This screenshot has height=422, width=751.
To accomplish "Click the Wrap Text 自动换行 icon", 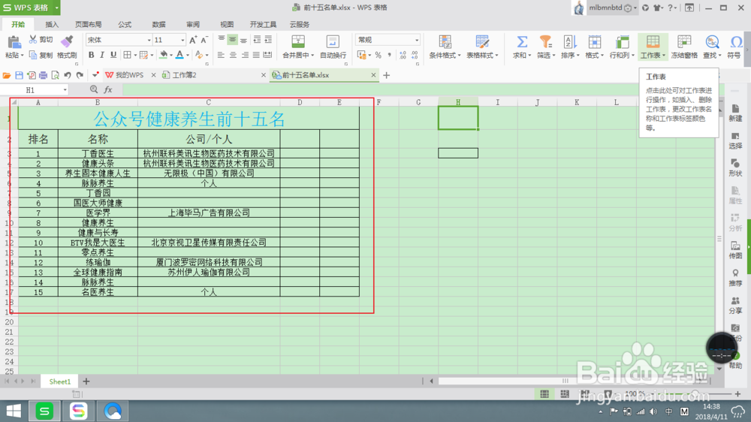I will coord(333,42).
